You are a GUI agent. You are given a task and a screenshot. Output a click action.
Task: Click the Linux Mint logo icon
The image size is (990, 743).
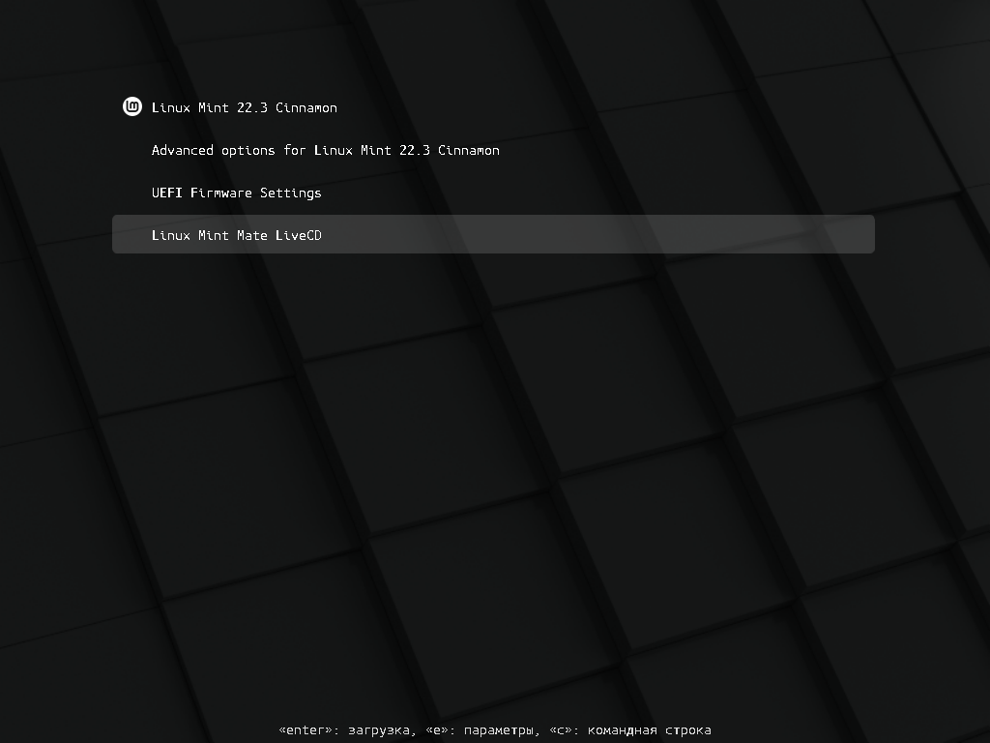pos(131,106)
